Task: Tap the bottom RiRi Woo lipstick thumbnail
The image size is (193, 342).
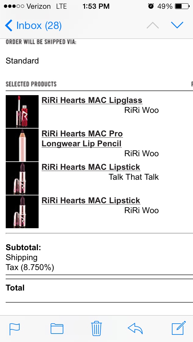Action: (x=22, y=212)
